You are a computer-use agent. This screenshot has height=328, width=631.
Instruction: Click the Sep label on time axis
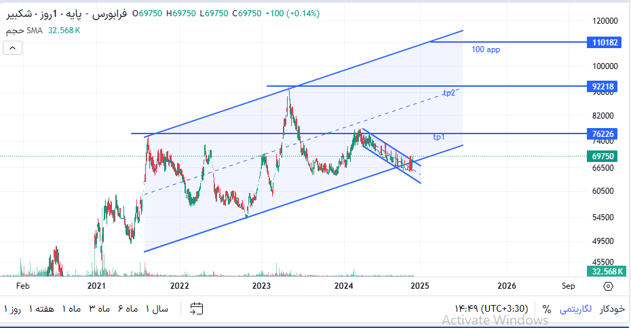568,286
